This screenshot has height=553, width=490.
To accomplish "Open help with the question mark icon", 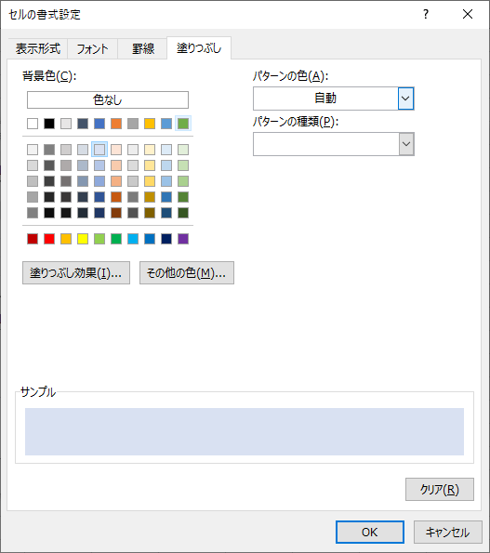I will tap(426, 14).
